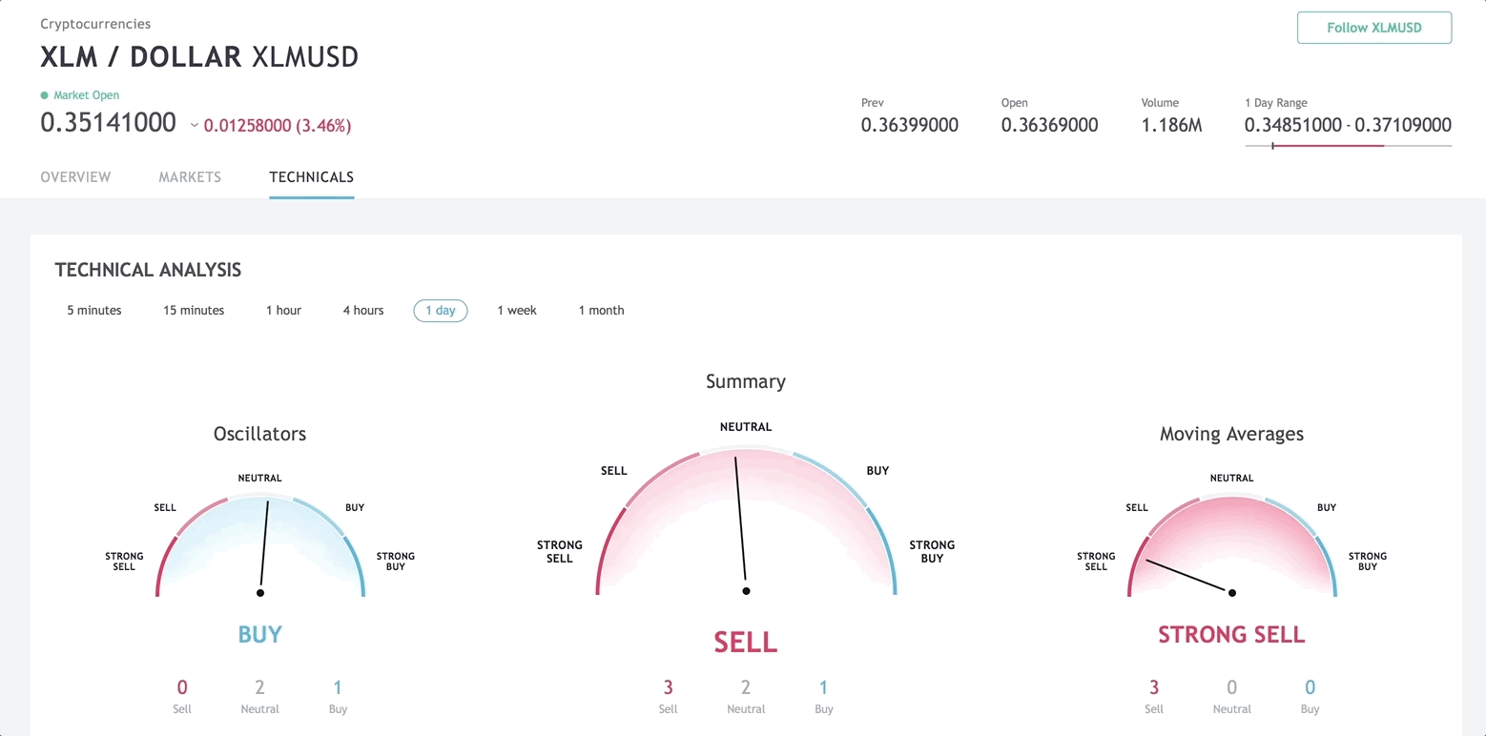Click the STRONG SELL rating under Moving Averages
This screenshot has width=1486, height=736.
pos(1231,635)
